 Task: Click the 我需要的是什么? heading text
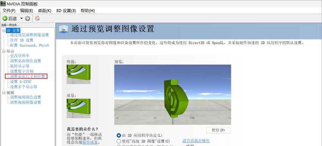click(x=83, y=129)
